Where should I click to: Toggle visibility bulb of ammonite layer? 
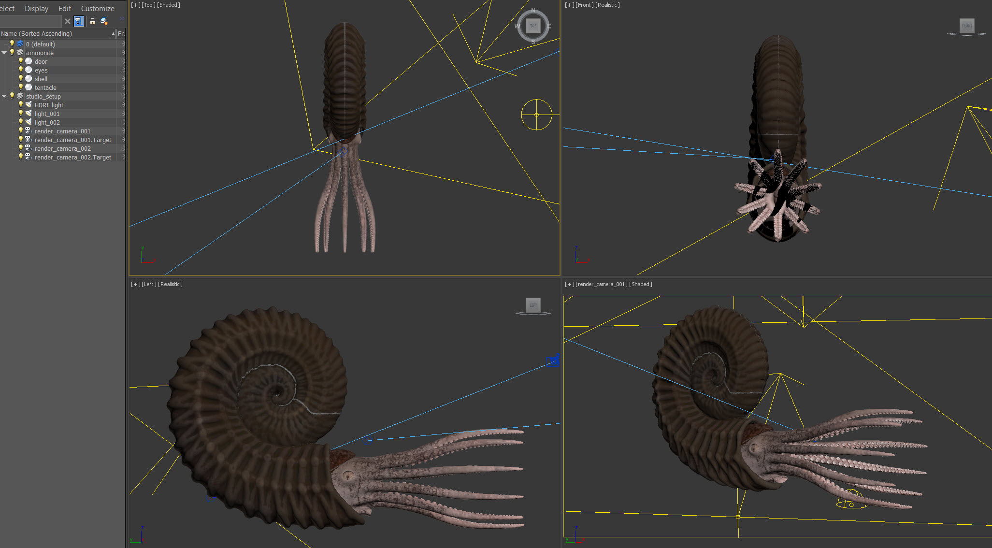pos(12,52)
